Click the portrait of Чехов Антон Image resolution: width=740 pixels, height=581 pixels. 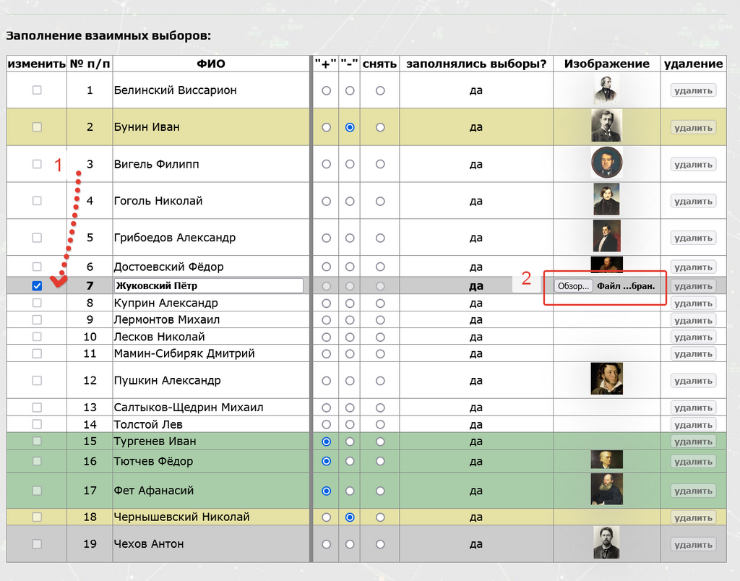point(607,543)
